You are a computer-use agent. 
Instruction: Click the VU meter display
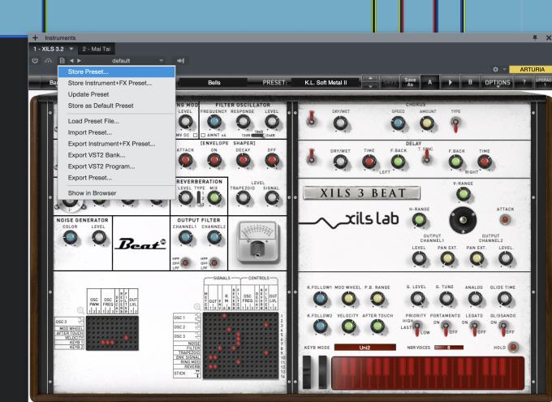258,242
